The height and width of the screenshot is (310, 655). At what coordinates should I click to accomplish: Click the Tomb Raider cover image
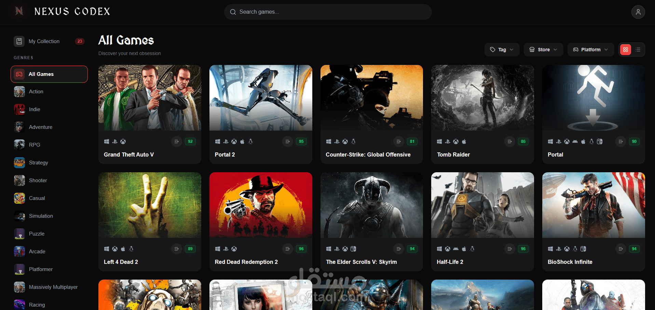tap(482, 98)
